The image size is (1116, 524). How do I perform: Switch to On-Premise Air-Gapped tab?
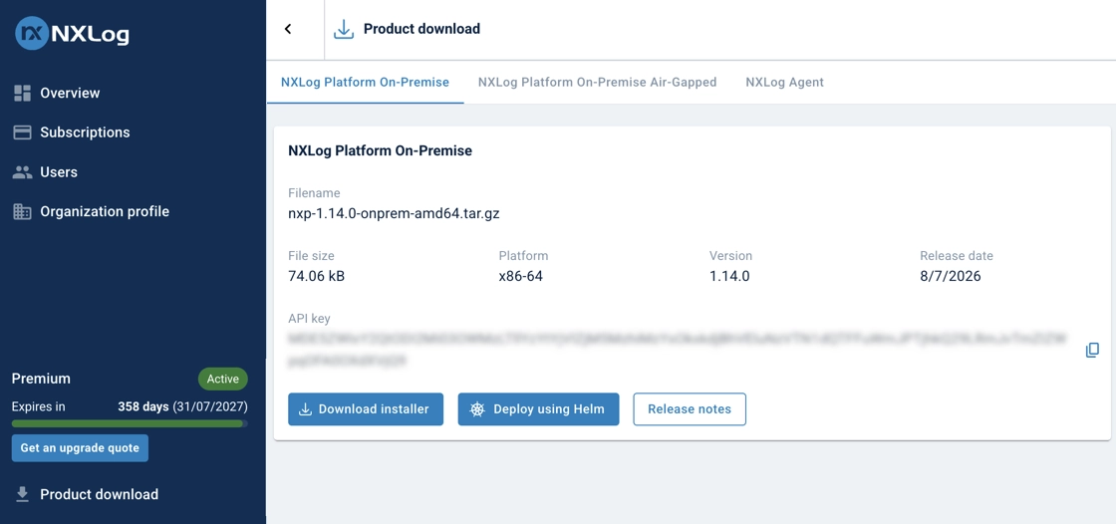click(597, 83)
